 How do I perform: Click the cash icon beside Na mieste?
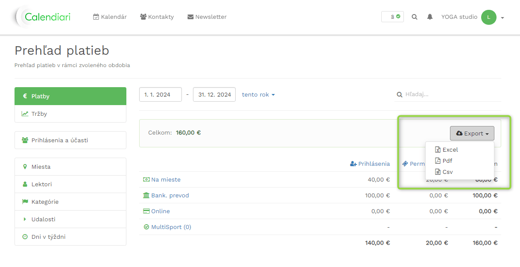[x=146, y=179]
